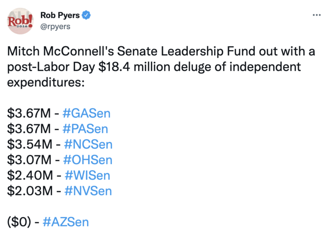Click the #OHSen hashtag

pyautogui.click(x=88, y=160)
